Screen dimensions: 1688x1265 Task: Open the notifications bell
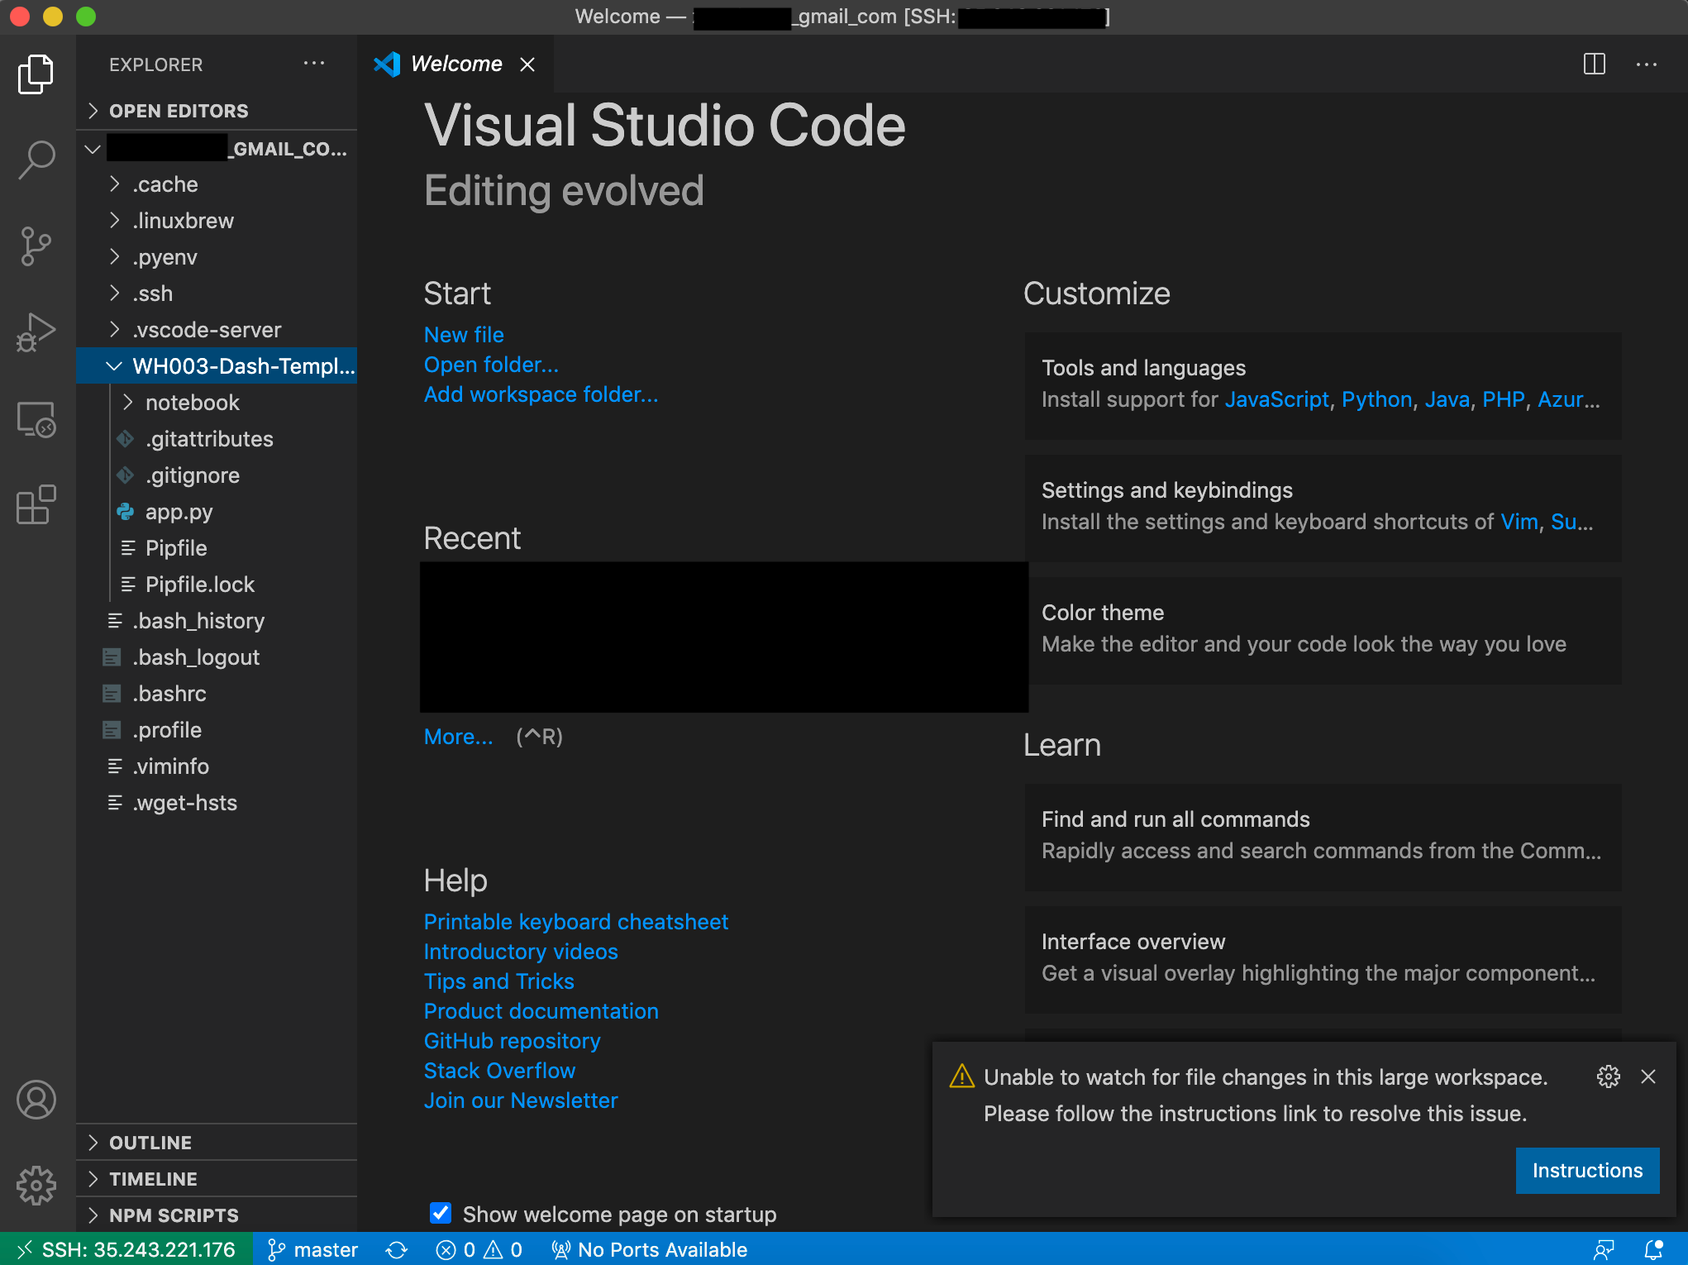point(1653,1249)
